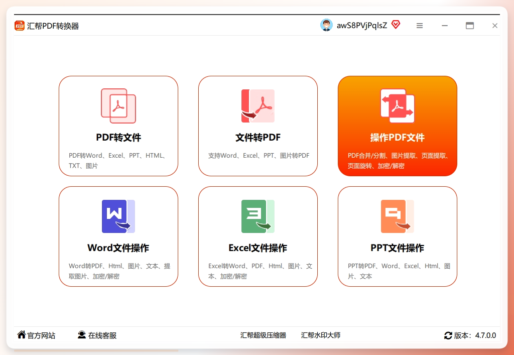The image size is (514, 355).
Task: Click description starting 'Excel转Word、PDF'
Action: pyautogui.click(x=261, y=271)
